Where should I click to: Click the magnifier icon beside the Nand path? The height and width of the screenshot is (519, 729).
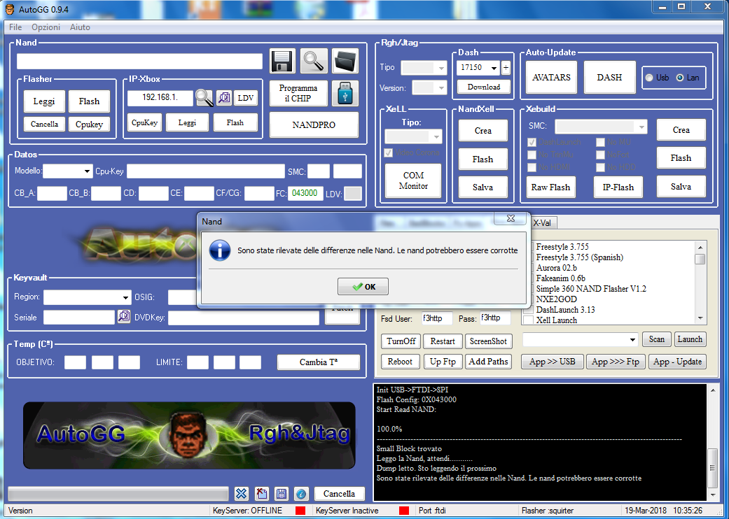(314, 61)
